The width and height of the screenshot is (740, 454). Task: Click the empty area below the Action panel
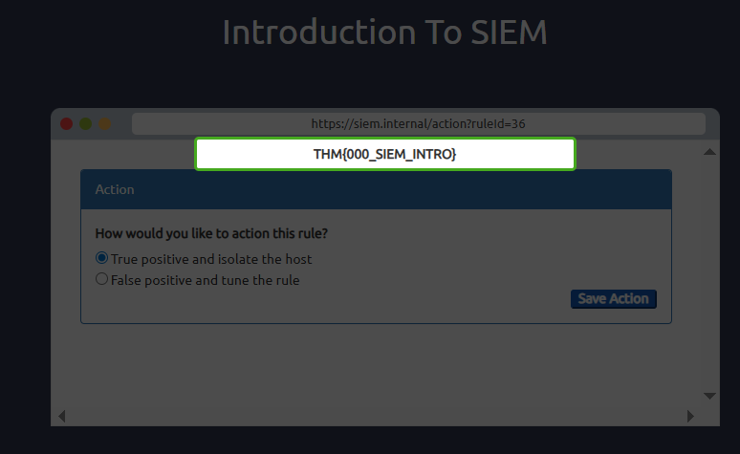[376, 368]
